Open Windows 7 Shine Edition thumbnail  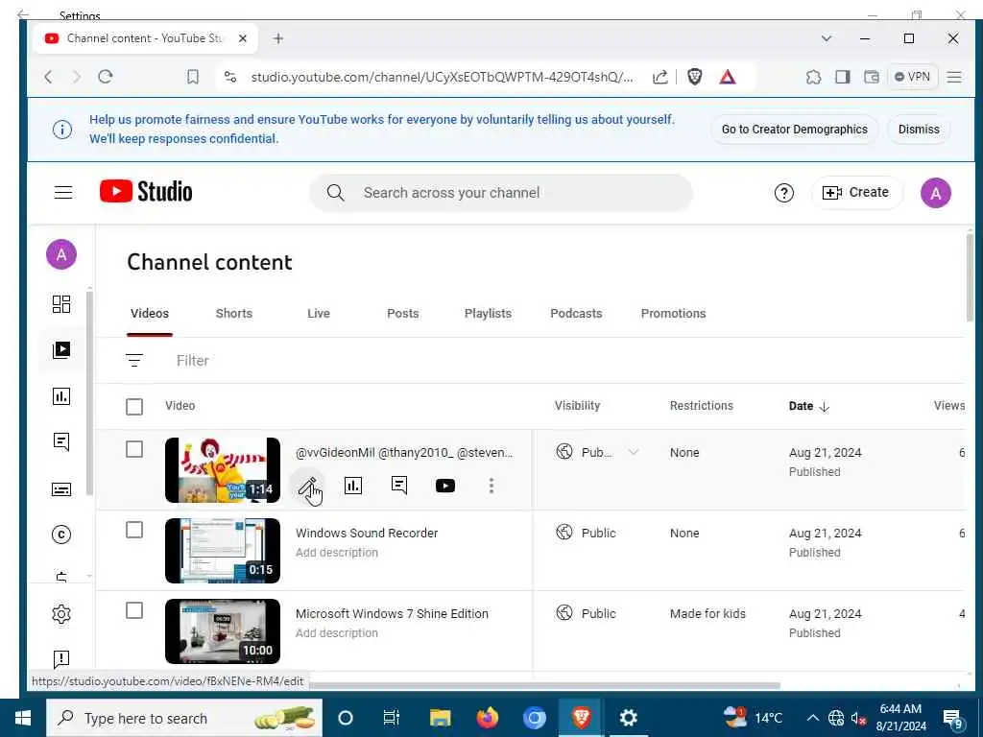[222, 631]
